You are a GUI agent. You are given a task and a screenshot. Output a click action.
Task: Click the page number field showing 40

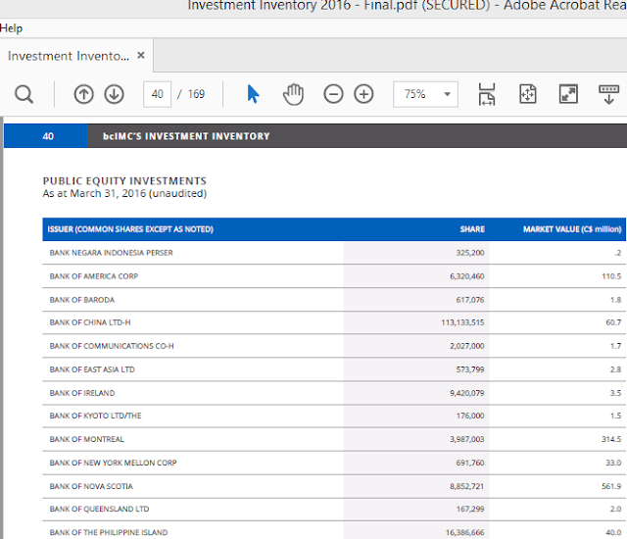157,94
